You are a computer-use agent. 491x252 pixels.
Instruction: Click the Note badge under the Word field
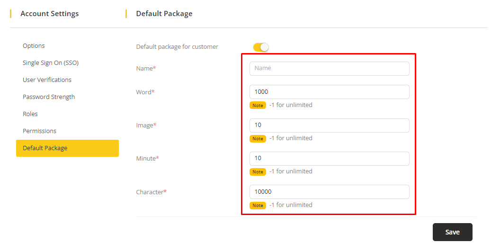pyautogui.click(x=258, y=106)
